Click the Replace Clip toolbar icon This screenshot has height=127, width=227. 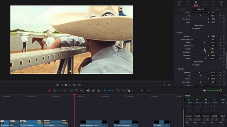click(x=82, y=91)
